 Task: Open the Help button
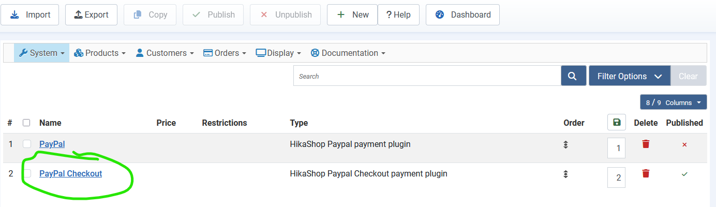pos(398,14)
